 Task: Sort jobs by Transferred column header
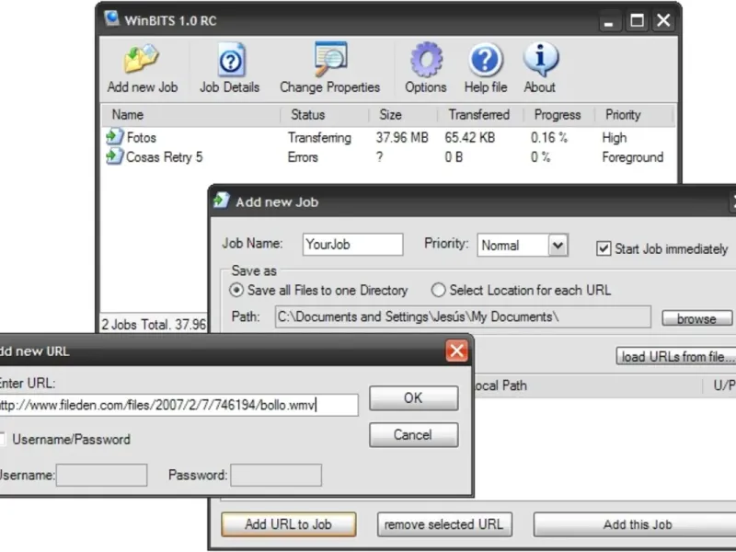tap(479, 115)
